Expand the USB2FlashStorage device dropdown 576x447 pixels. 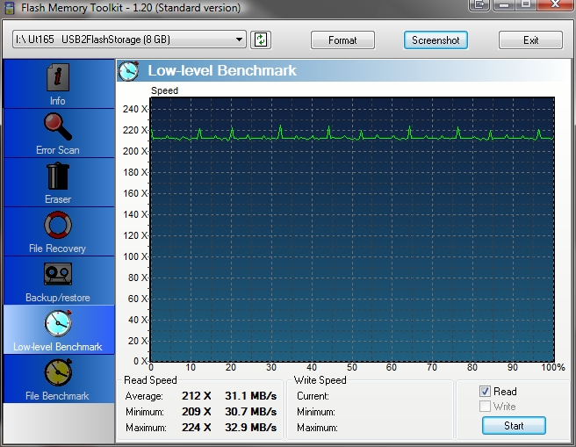pyautogui.click(x=240, y=40)
